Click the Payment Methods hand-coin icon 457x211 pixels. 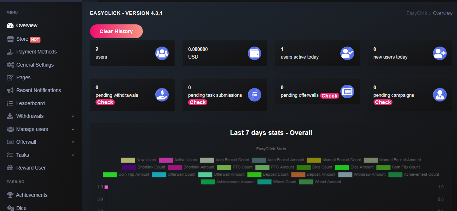pos(10,52)
